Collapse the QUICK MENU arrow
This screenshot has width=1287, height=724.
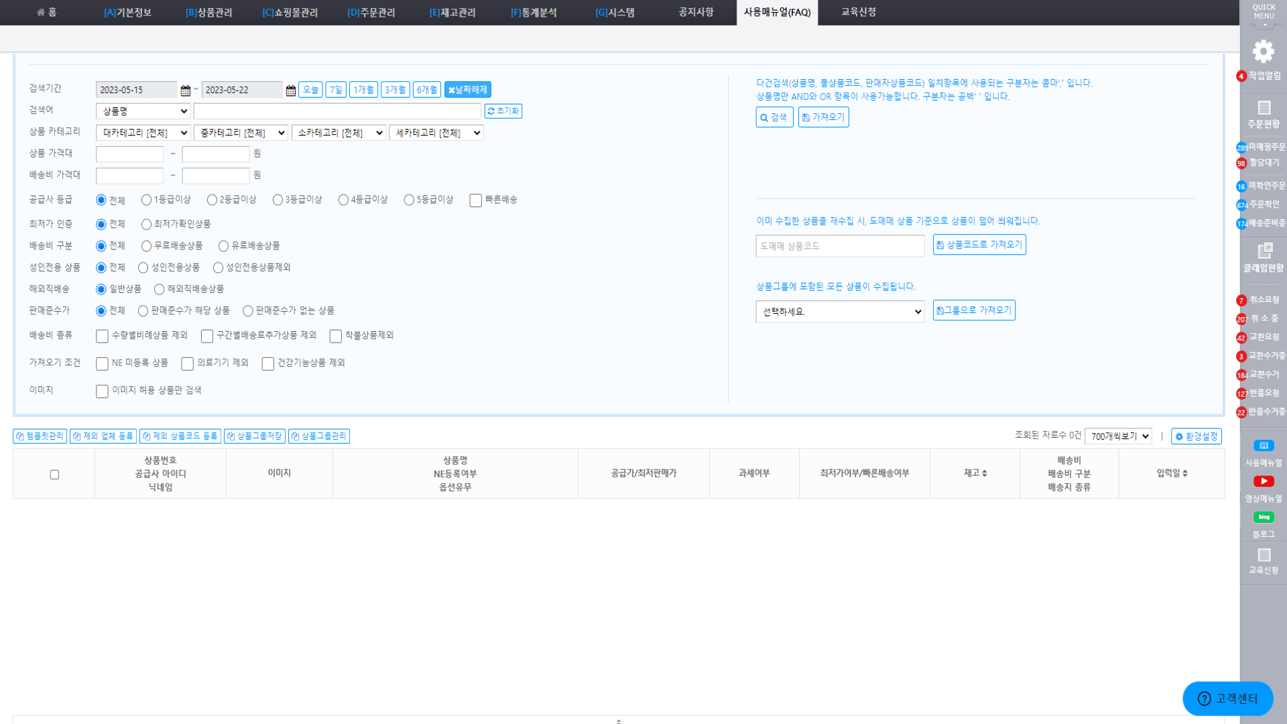point(1264,25)
